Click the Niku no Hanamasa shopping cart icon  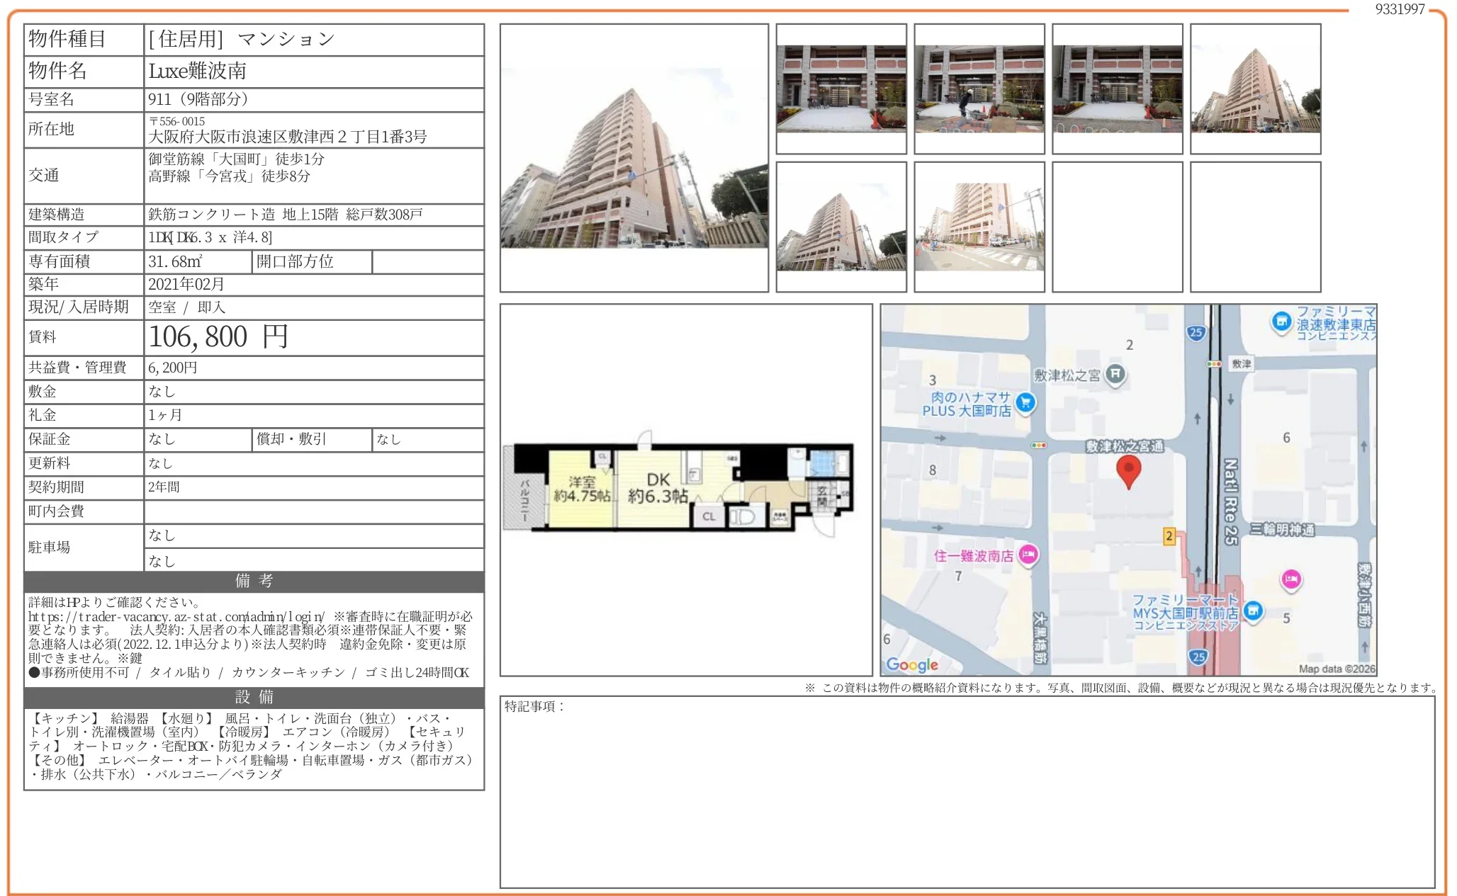1025,402
